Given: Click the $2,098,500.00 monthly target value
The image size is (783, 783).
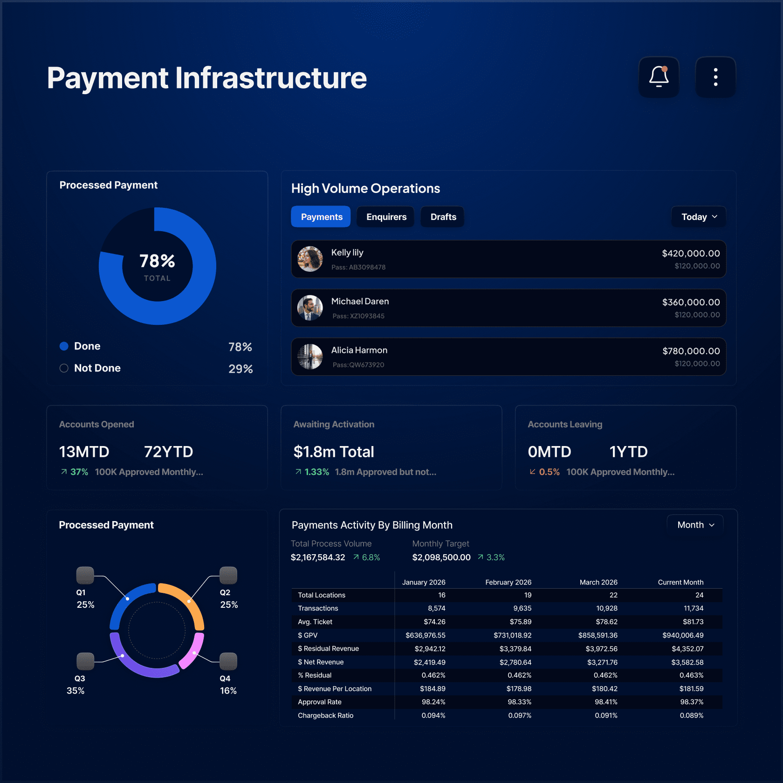Looking at the screenshot, I should point(441,557).
